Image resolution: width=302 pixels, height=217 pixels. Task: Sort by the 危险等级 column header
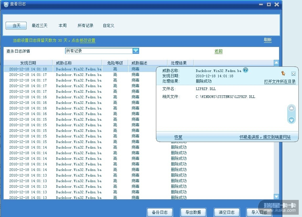(115, 63)
